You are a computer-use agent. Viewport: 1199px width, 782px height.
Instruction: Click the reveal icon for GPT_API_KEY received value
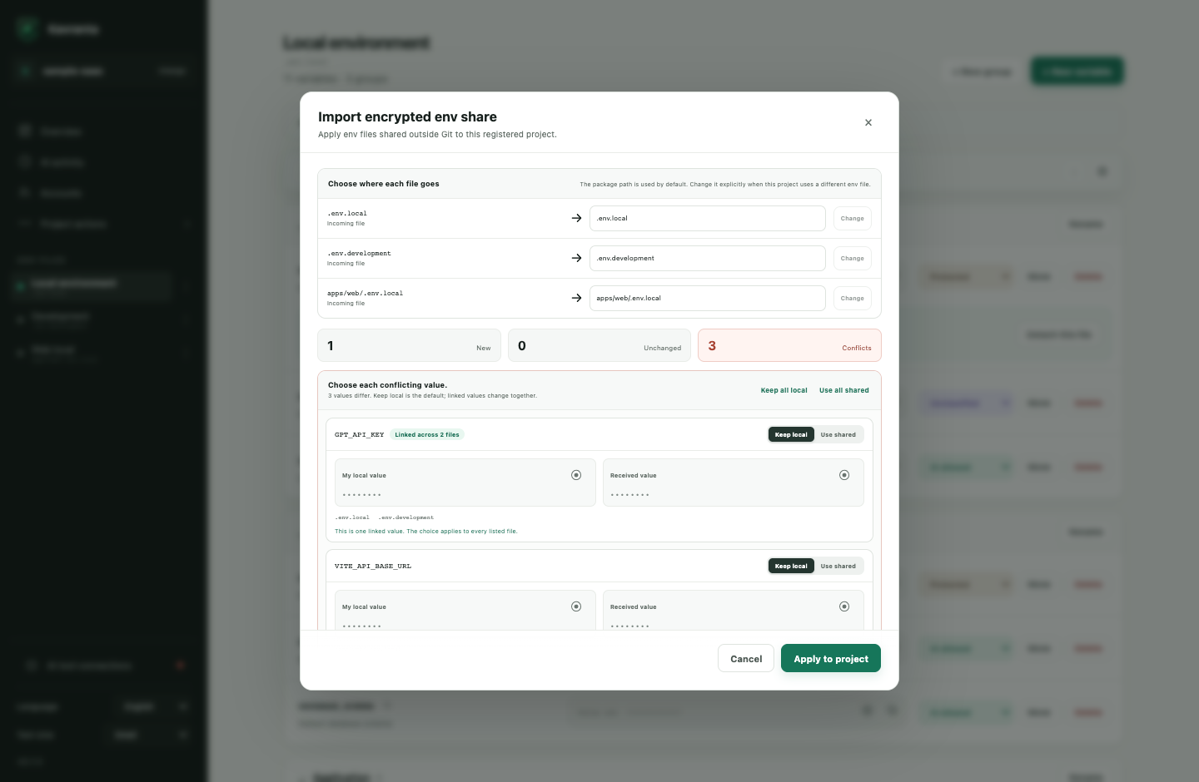844,475
